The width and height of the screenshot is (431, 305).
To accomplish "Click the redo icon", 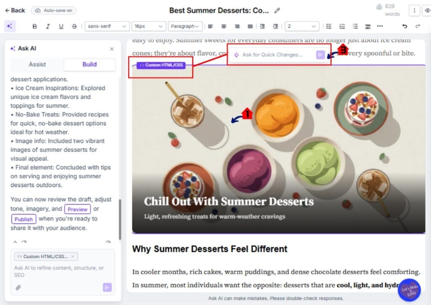I will tap(417, 26).
